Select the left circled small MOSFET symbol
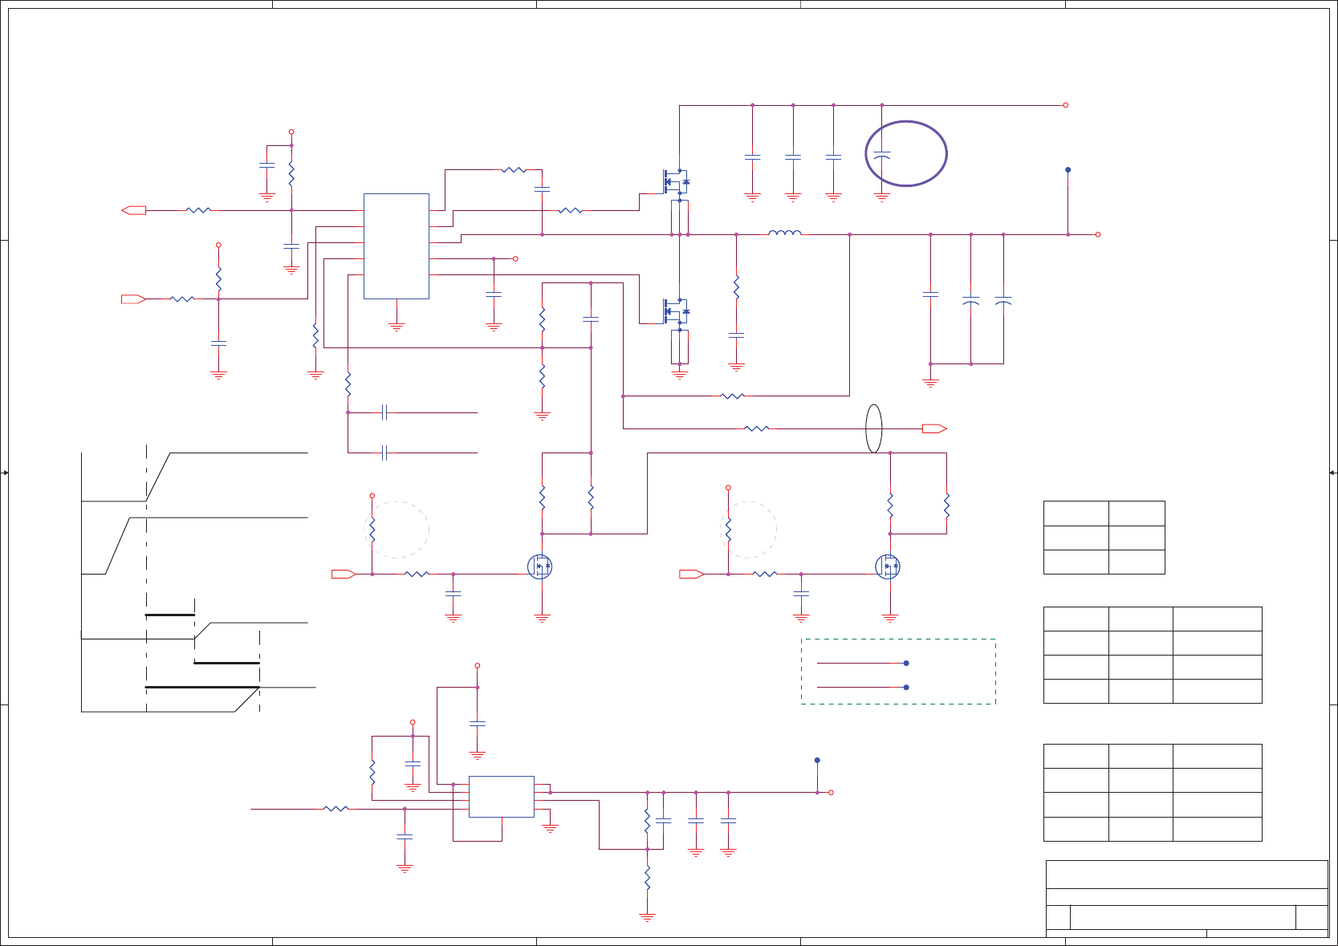Screen dimensions: 1338x946 pyautogui.click(x=540, y=566)
